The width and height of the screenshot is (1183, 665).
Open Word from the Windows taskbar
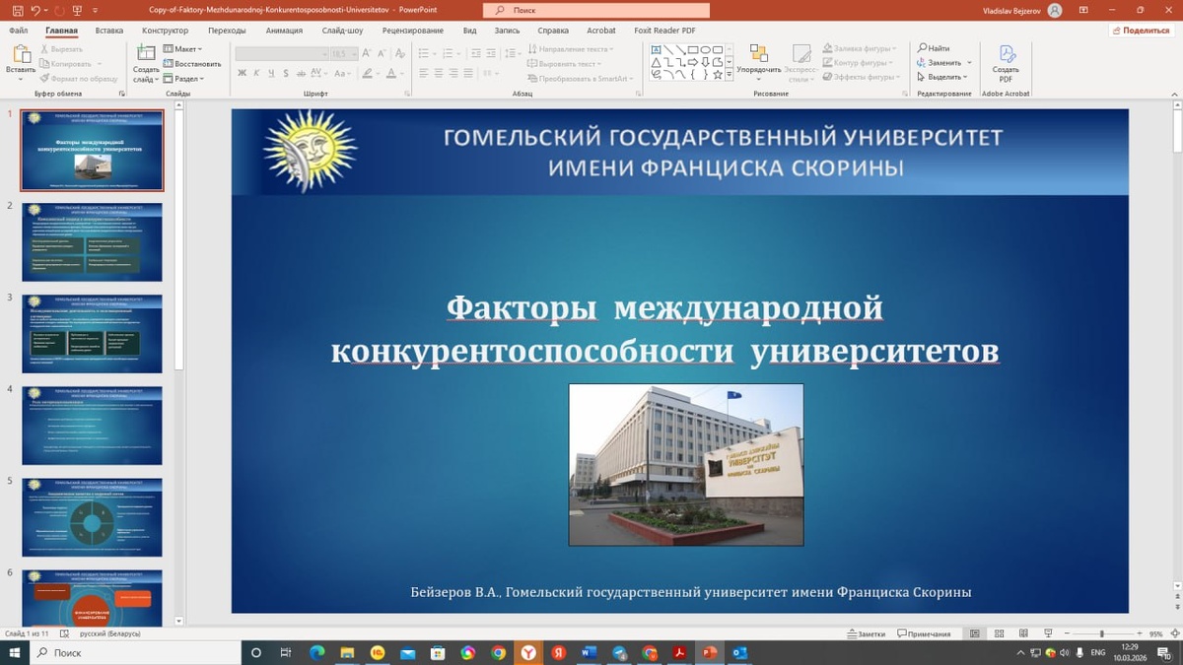coord(589,652)
